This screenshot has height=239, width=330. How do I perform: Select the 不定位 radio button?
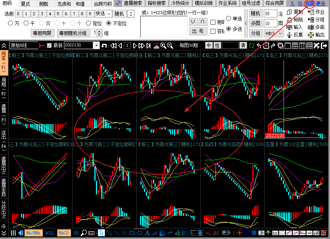point(109,23)
